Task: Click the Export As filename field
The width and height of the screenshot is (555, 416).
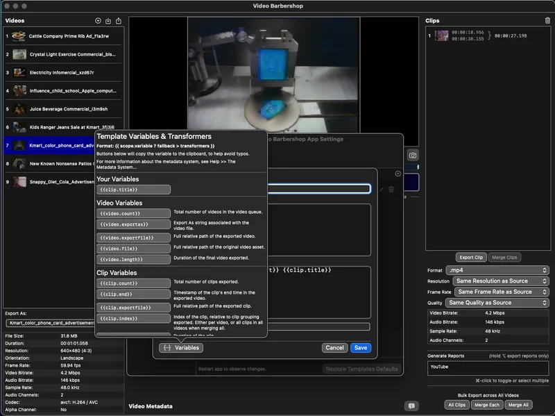Action: pyautogui.click(x=50, y=323)
